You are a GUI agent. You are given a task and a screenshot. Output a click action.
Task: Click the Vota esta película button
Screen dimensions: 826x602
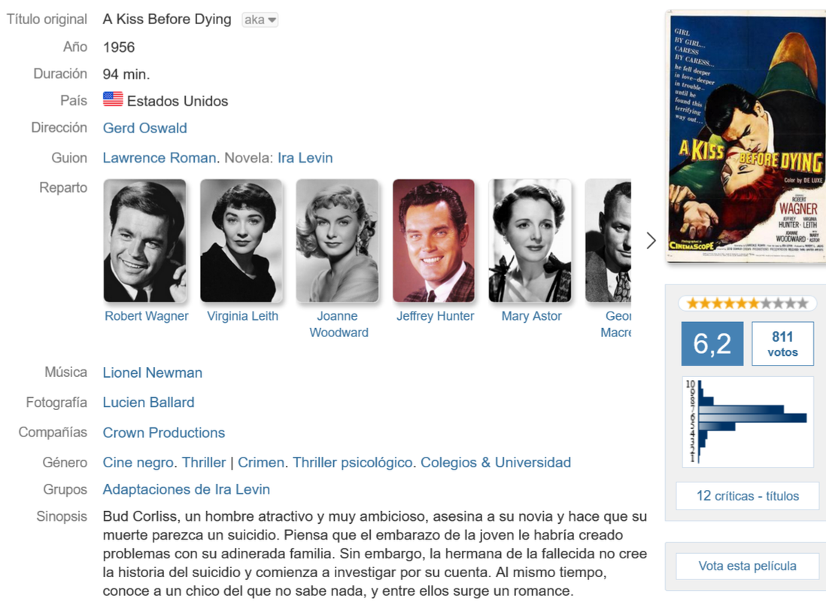[747, 566]
